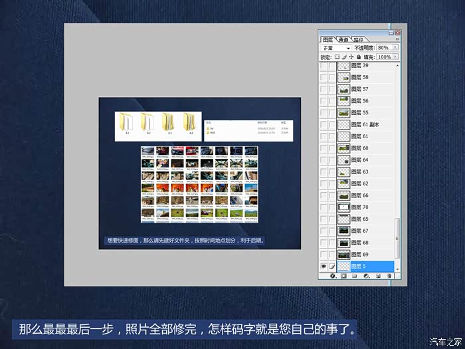465x349 pixels.
Task: Click the lock position move icon
Action: 351,57
